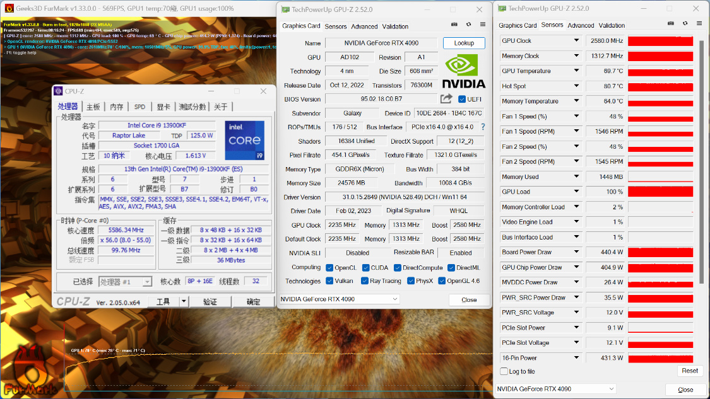
Task: Click the CPU-Z 验证 button
Action: [210, 302]
